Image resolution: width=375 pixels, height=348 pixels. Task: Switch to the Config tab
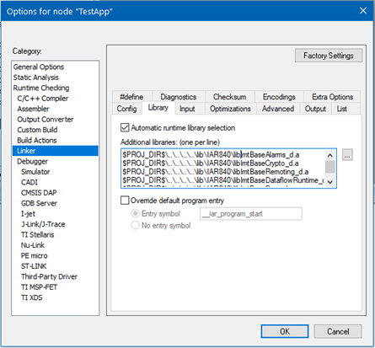click(x=126, y=109)
